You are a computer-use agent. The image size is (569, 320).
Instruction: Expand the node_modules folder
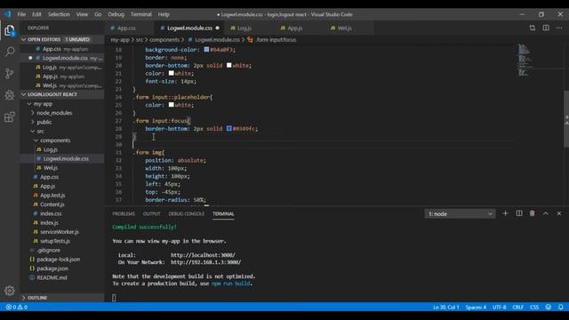pyautogui.click(x=33, y=113)
